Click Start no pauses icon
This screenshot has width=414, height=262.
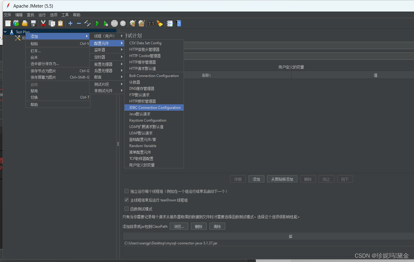106,23
